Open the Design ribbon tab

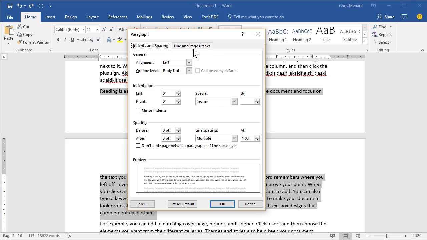(71, 17)
